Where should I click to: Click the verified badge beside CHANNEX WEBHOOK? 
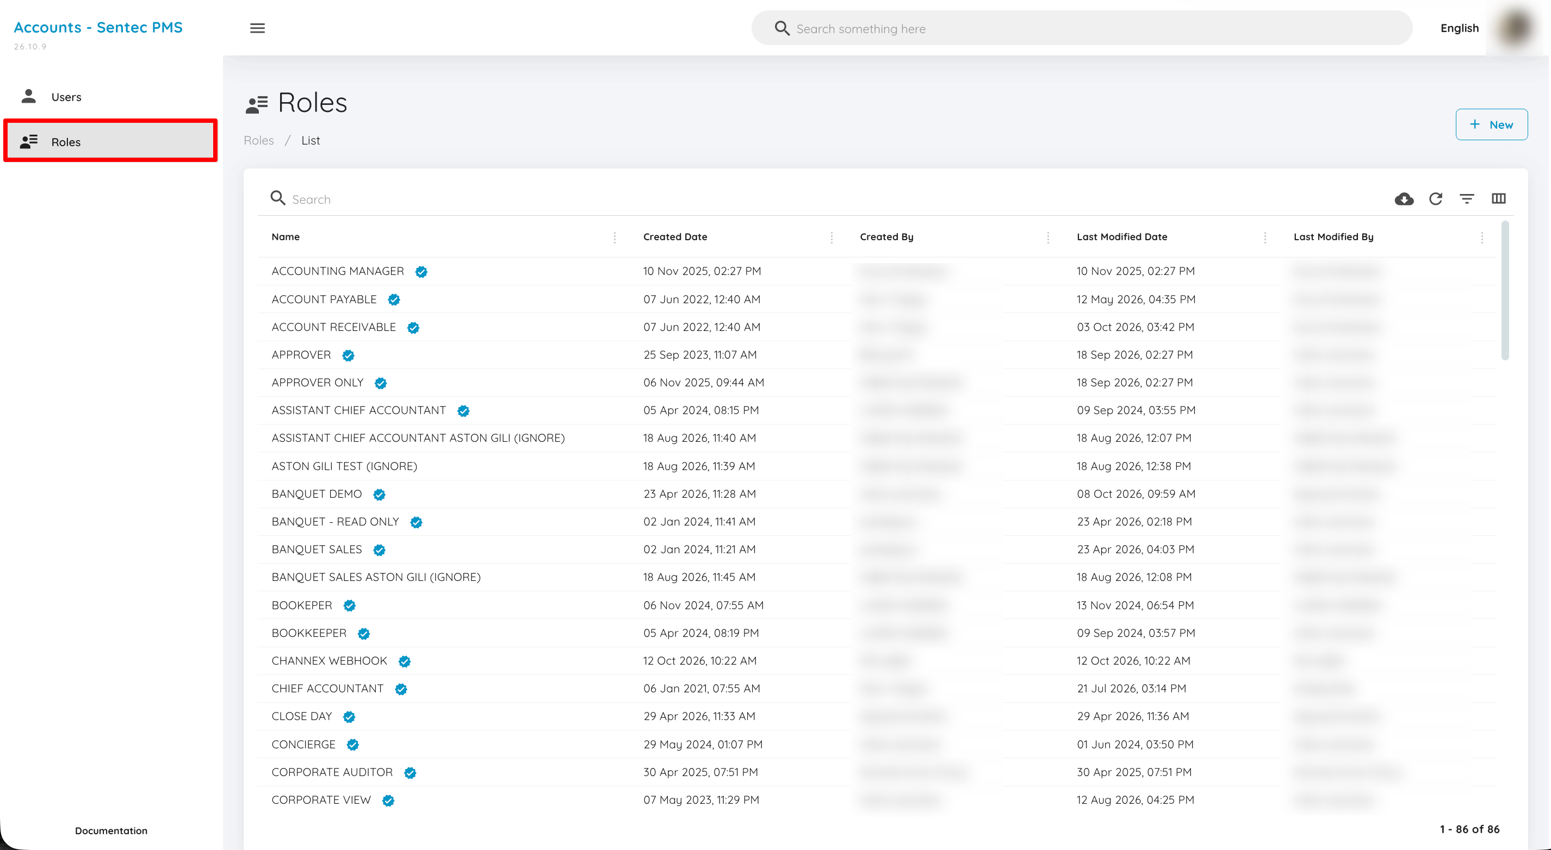pos(405,661)
